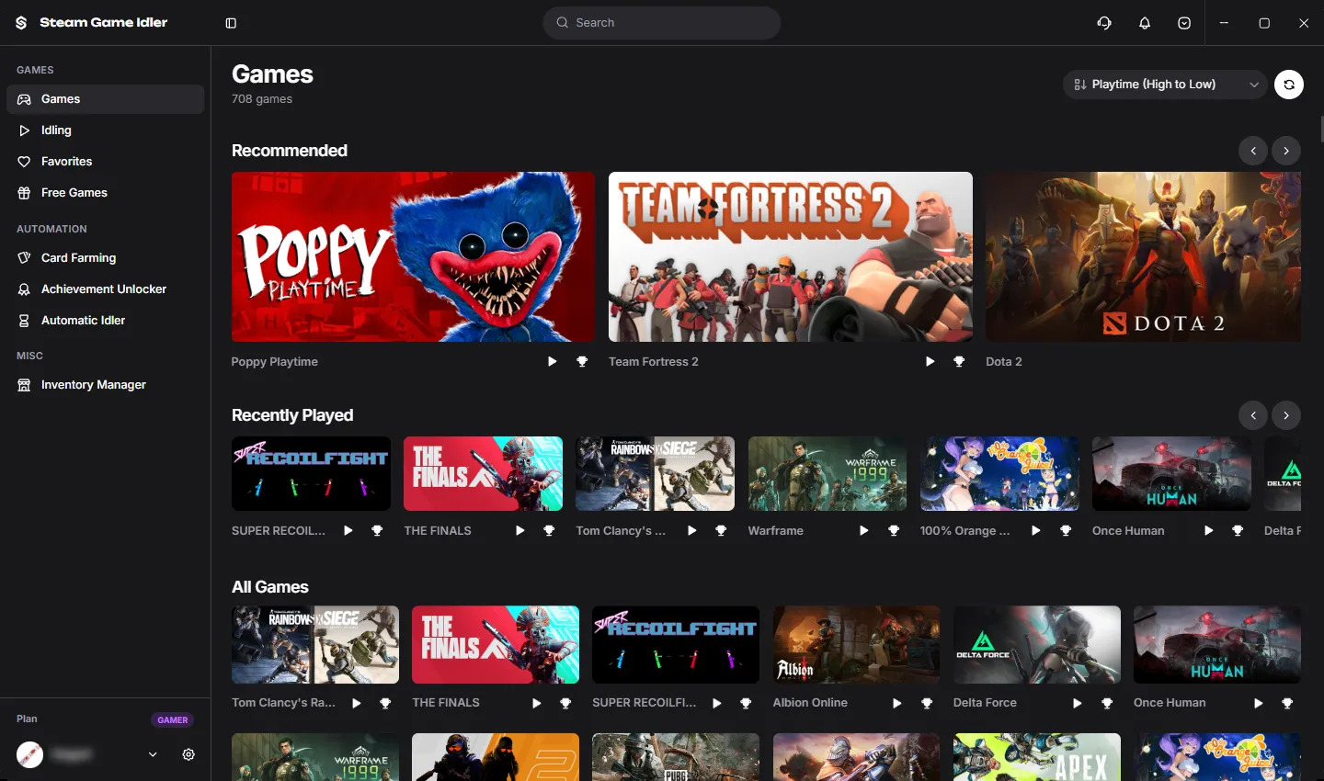Open Achievement Unlocker
This screenshot has height=781, width=1324.
[x=105, y=289]
